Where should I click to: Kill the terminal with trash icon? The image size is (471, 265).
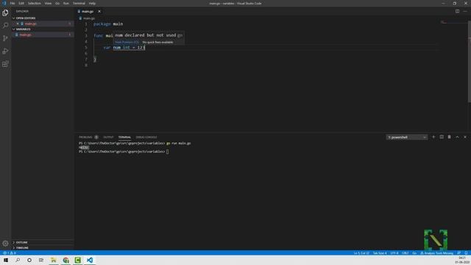pos(450,137)
